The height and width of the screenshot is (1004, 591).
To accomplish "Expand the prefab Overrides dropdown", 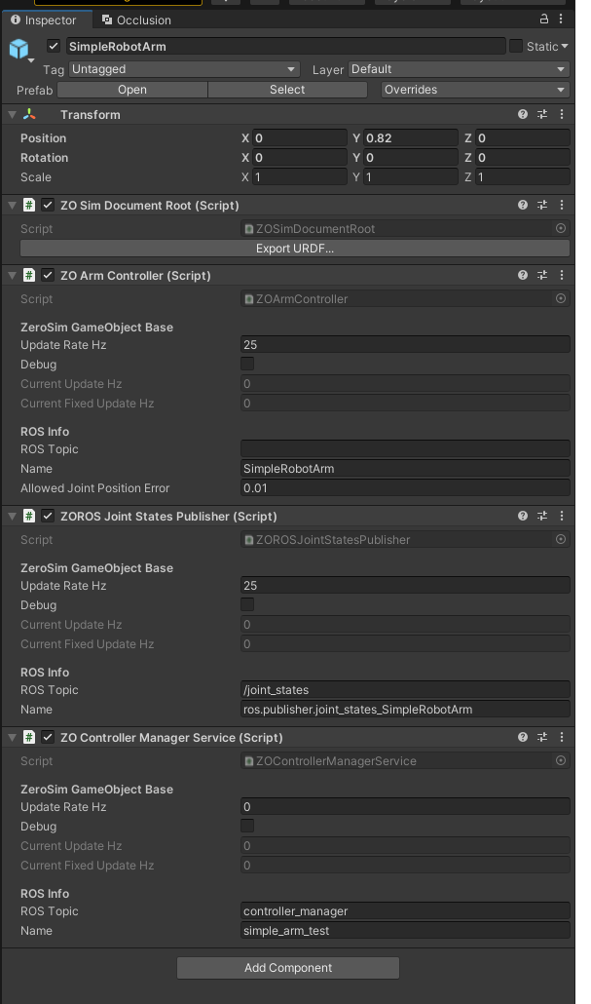I will click(474, 90).
